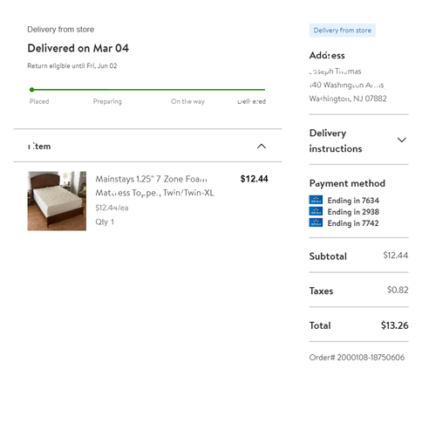This screenshot has height=424, width=436.
Task: Click gift card icon ending in 7634
Action: (316, 200)
